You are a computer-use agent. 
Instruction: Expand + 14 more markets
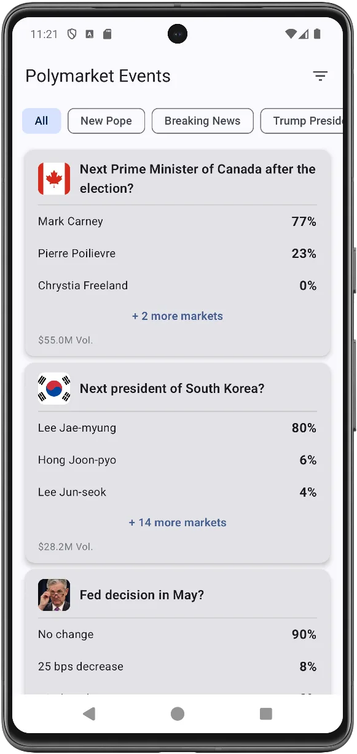178,523
